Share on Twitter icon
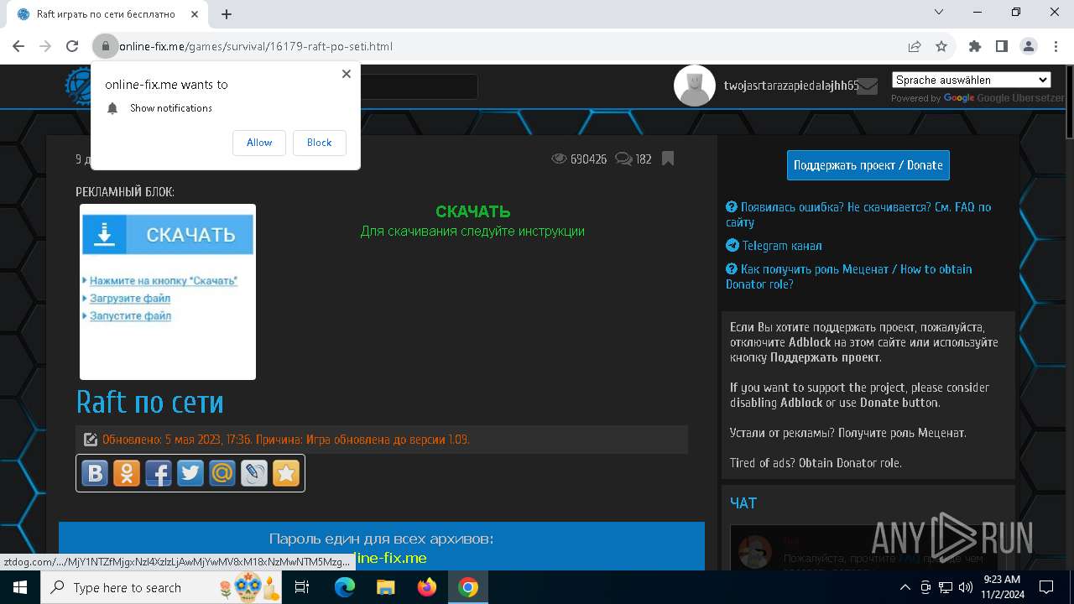The width and height of the screenshot is (1074, 604). click(x=190, y=473)
